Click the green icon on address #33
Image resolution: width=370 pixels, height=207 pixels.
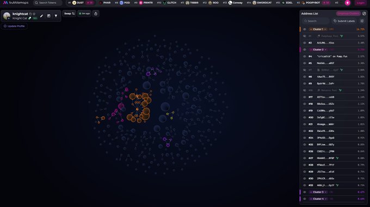coord(337,185)
